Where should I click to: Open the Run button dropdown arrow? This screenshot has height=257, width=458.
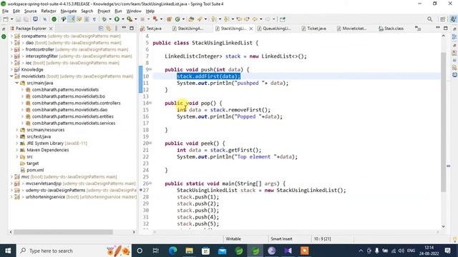pos(122,19)
